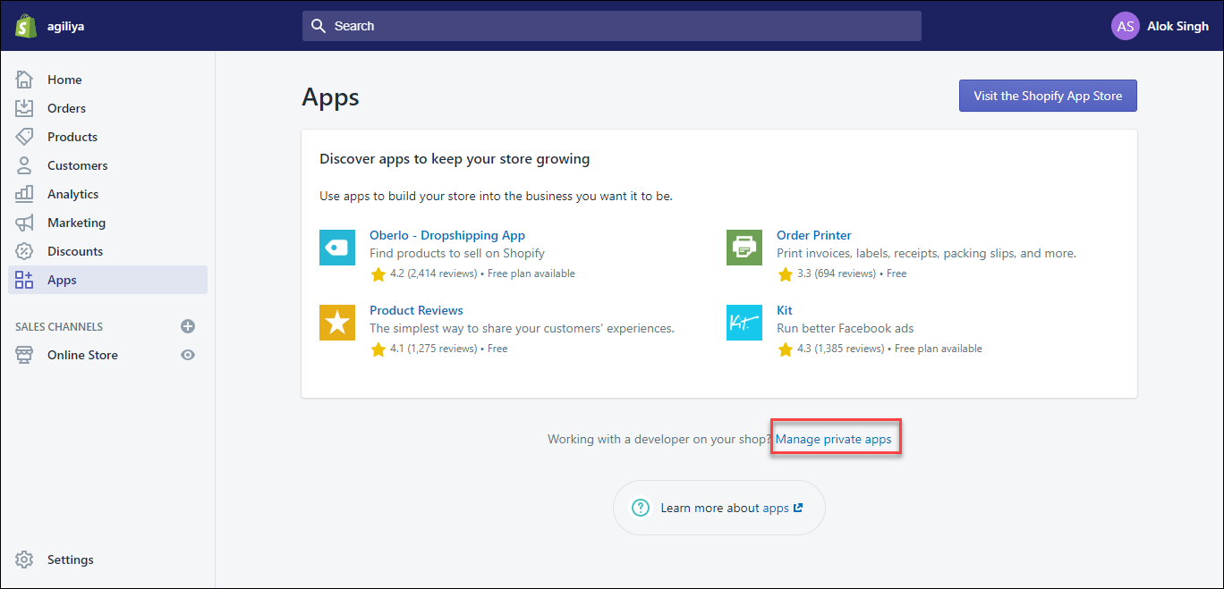Open Home using the house icon
The width and height of the screenshot is (1224, 589).
25,79
